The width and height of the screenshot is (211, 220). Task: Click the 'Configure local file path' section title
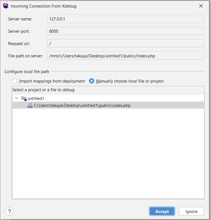point(27,72)
